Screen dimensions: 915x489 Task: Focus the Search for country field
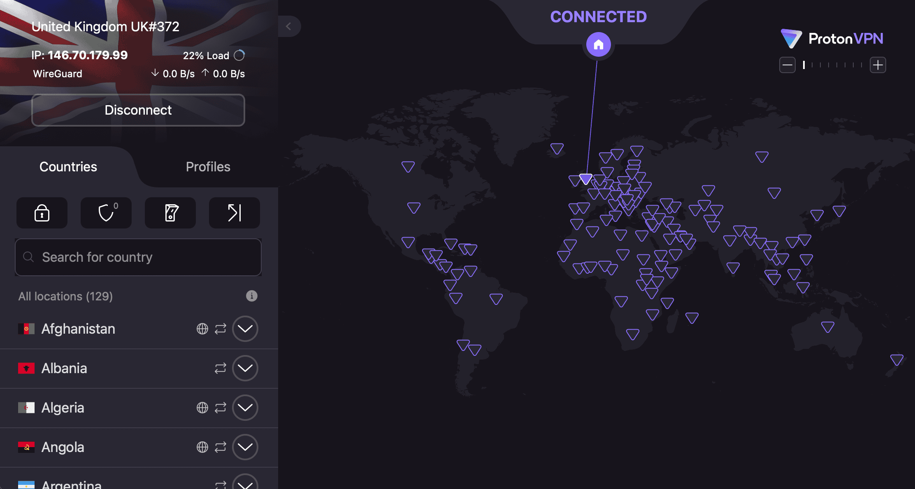click(138, 257)
